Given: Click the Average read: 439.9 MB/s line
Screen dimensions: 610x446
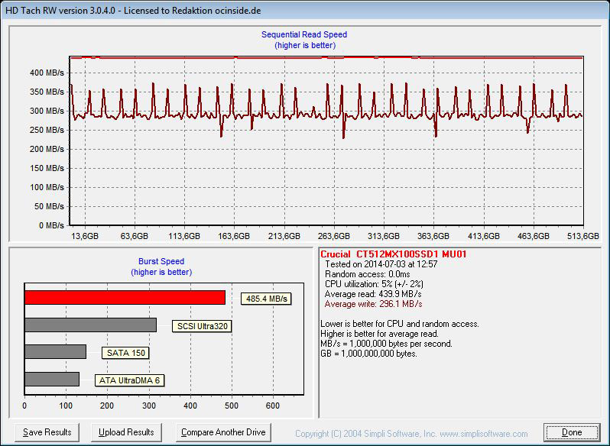Looking at the screenshot, I should (373, 294).
